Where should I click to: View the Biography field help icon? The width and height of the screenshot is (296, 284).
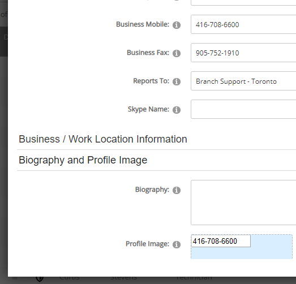pos(177,190)
